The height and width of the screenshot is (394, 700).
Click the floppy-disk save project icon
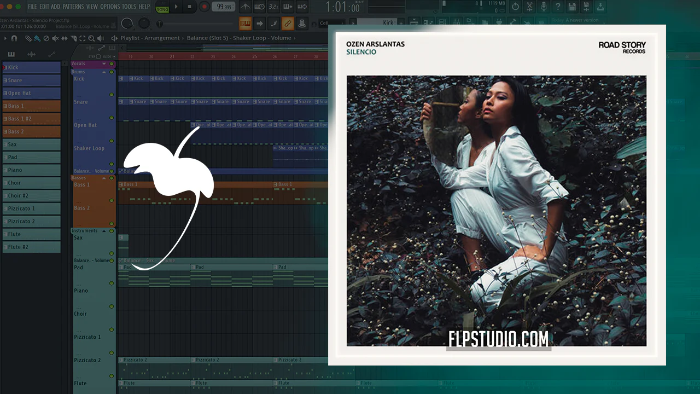coord(572,7)
